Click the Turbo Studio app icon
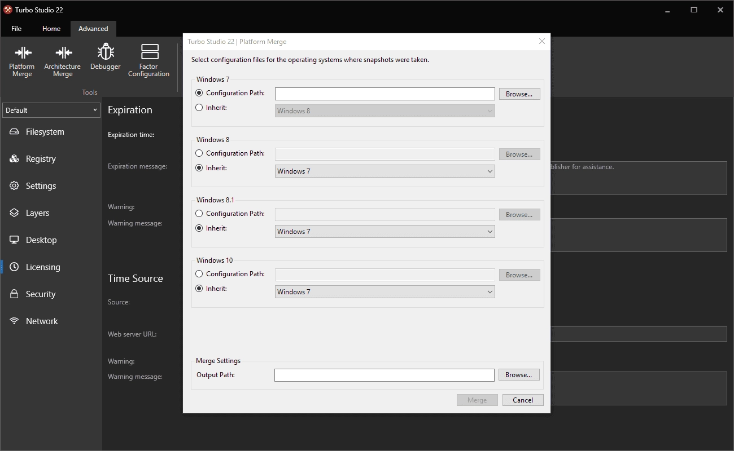Image resolution: width=734 pixels, height=451 pixels. (8, 10)
